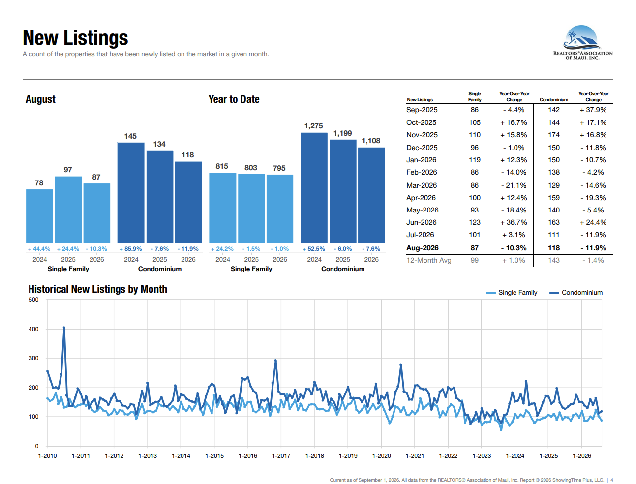Click the Jan-2026 single family value 119
The height and width of the screenshot is (484, 636).
[475, 160]
